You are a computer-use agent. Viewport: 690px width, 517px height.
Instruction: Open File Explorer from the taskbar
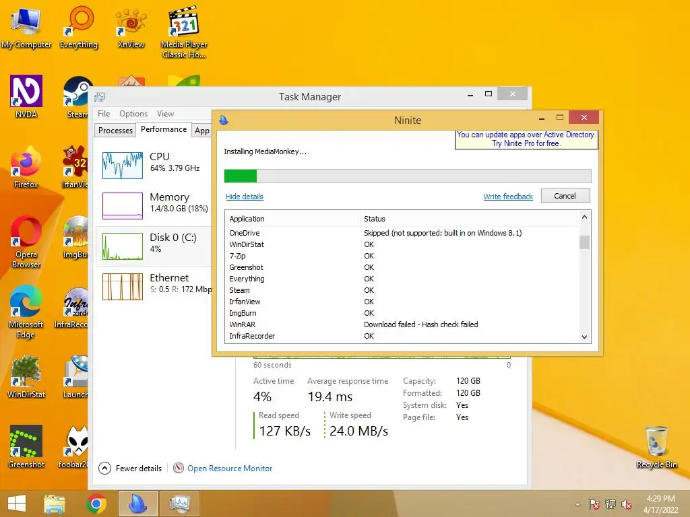pos(54,504)
